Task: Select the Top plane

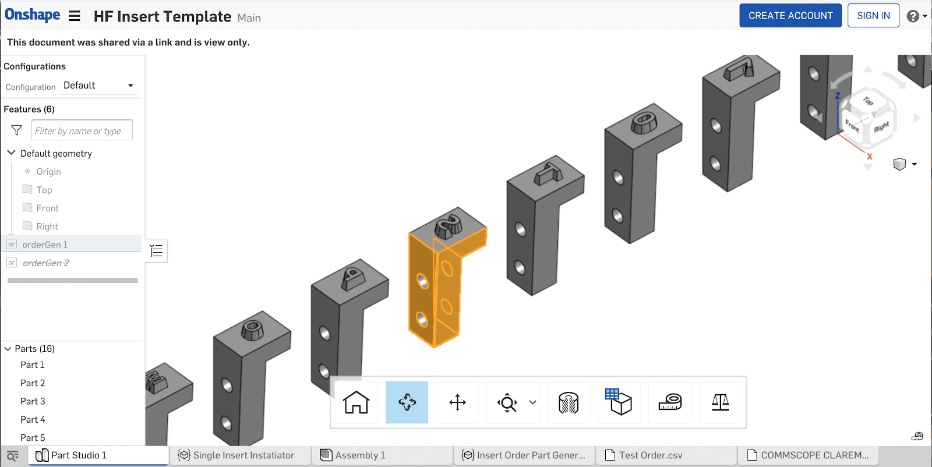Action: (x=44, y=190)
